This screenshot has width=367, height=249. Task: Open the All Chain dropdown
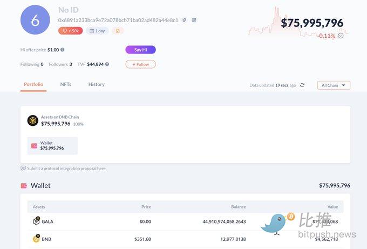coord(334,85)
